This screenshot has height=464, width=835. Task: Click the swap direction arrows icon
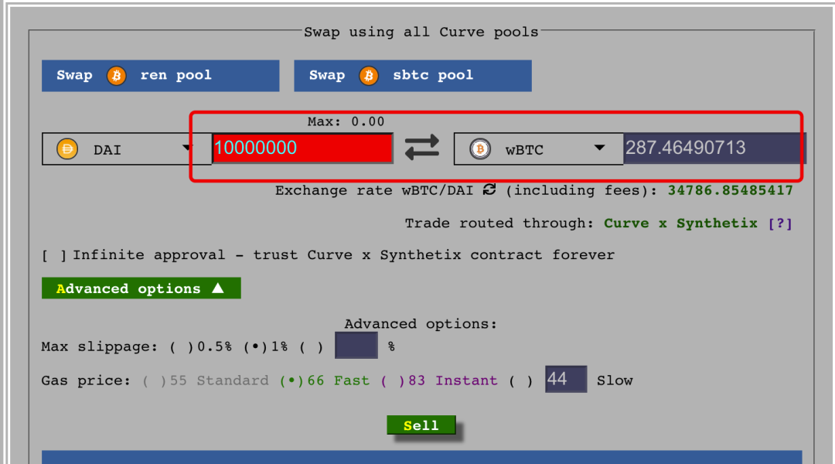pyautogui.click(x=422, y=148)
